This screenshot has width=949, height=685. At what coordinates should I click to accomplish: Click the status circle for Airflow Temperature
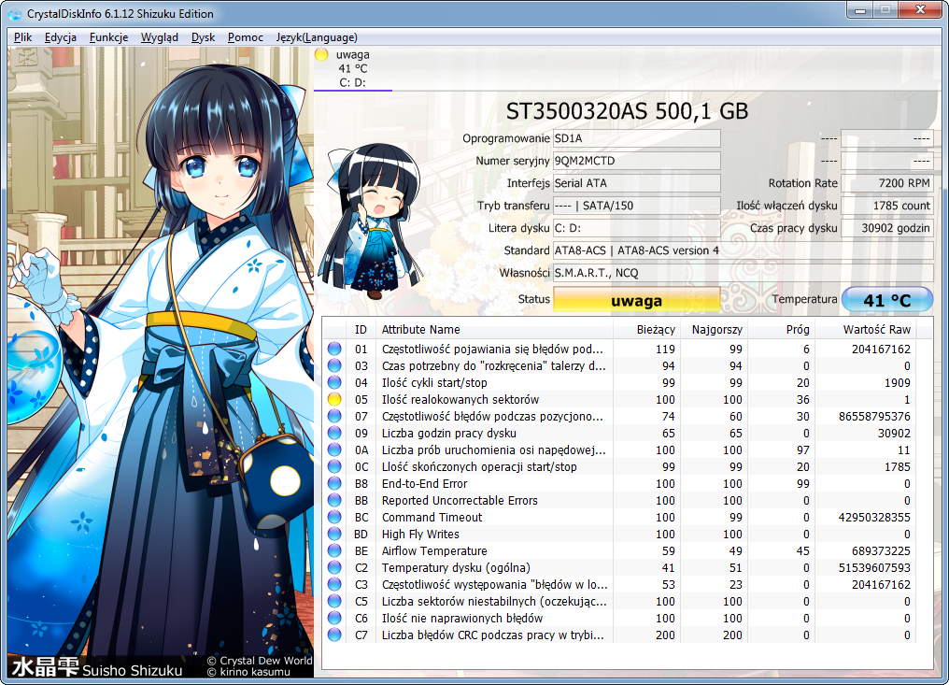pos(334,551)
